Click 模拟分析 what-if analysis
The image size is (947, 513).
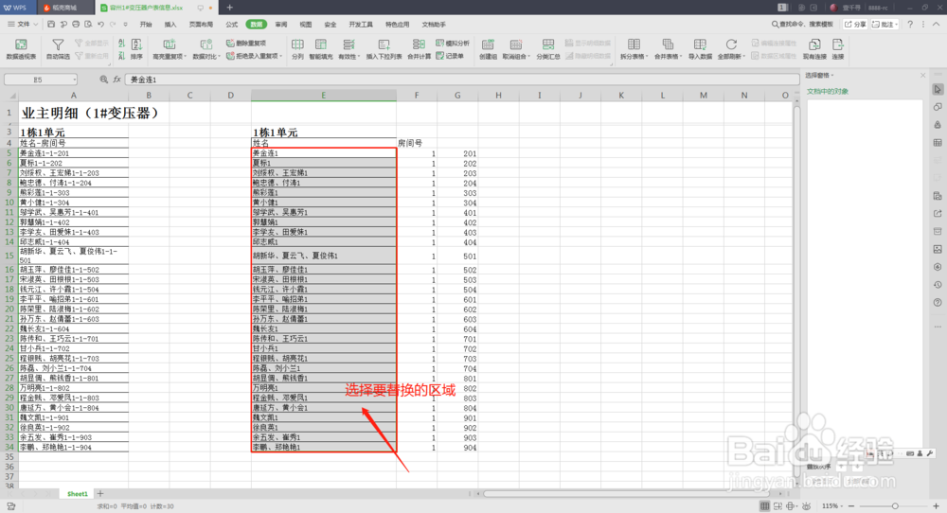point(453,44)
